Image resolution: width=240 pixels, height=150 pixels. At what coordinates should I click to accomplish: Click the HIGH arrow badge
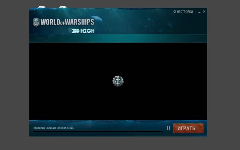tap(83, 31)
